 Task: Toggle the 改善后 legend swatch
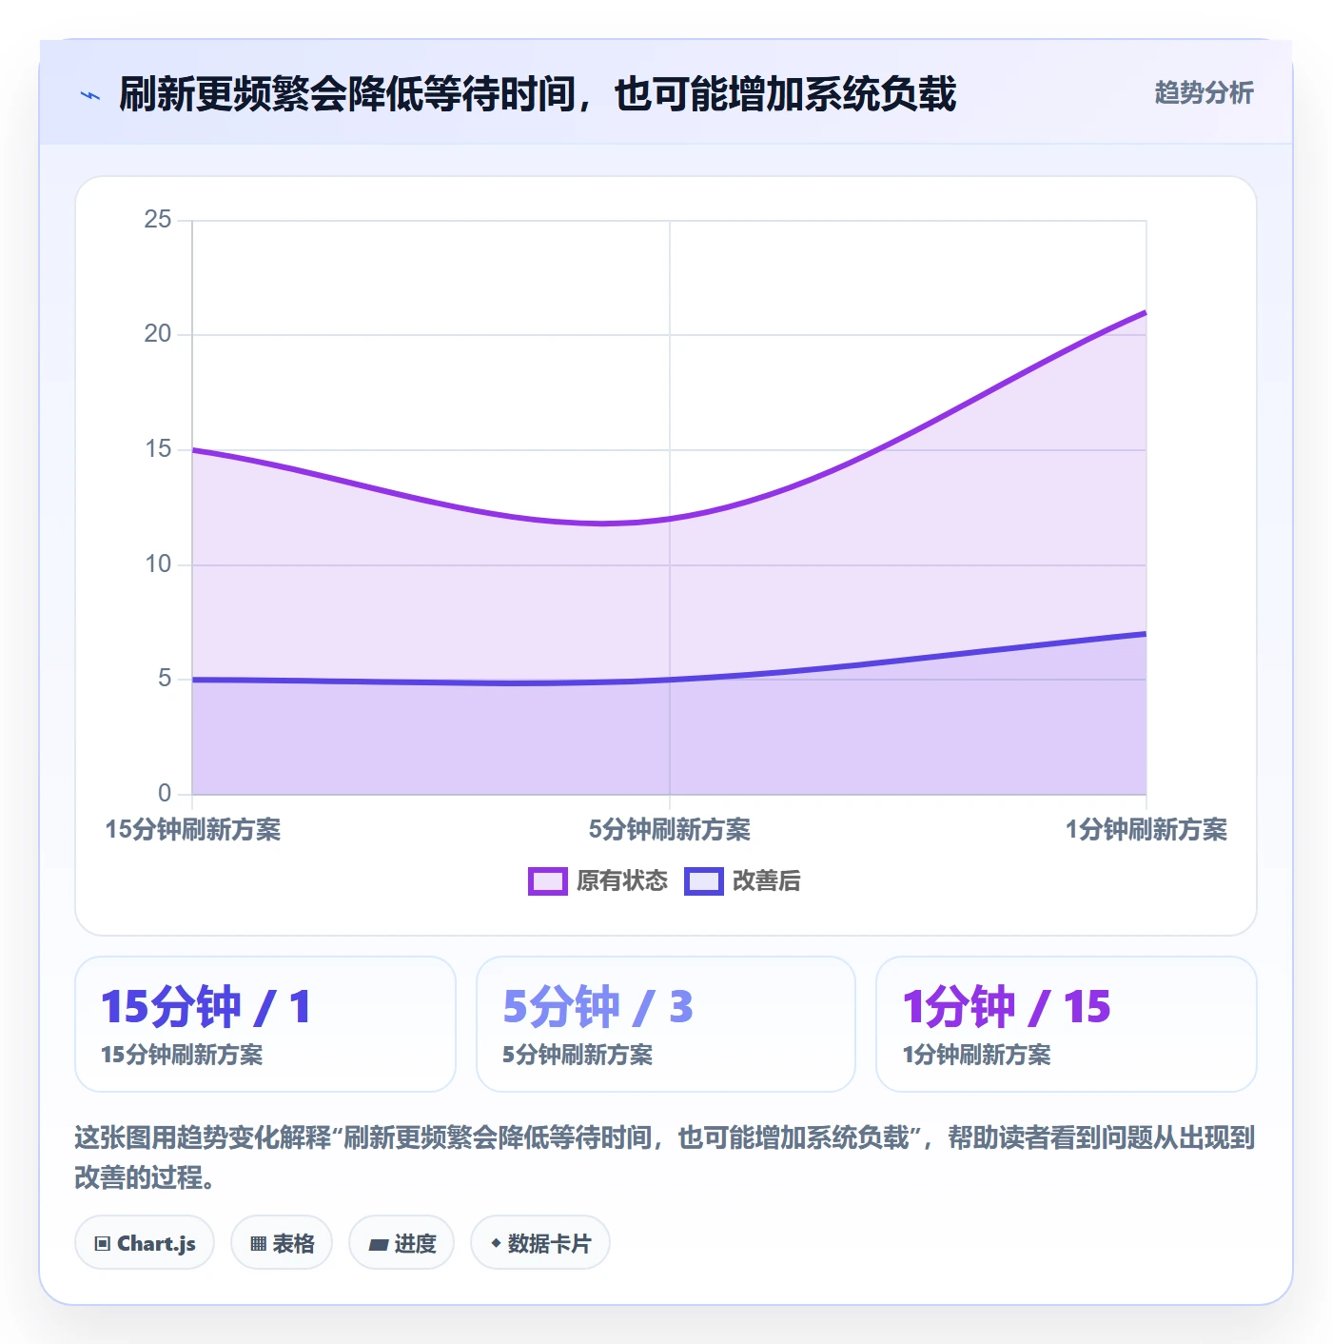[704, 881]
